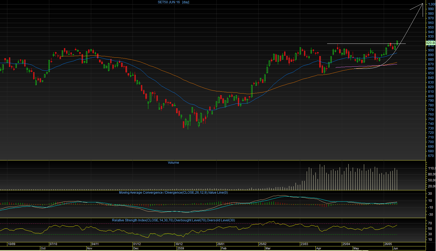Screen dimensions: 436x251
Task: Click the 30/12 date label
Action: (179, 244)
